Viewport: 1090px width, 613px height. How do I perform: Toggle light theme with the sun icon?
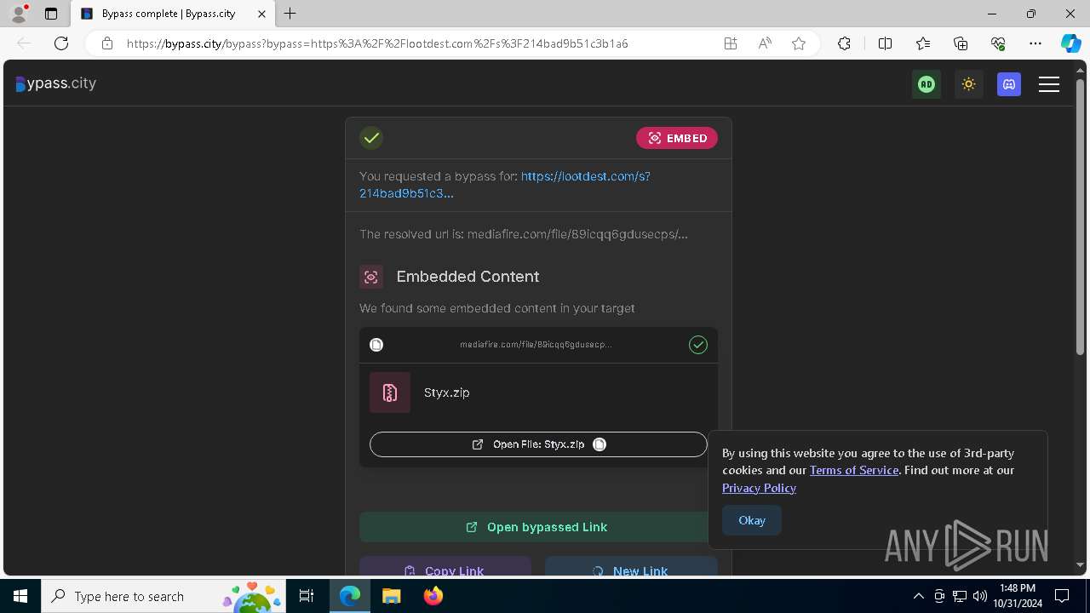(968, 84)
